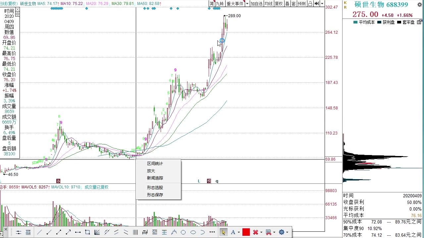Select the descending parallel lines tool

click(x=126, y=232)
